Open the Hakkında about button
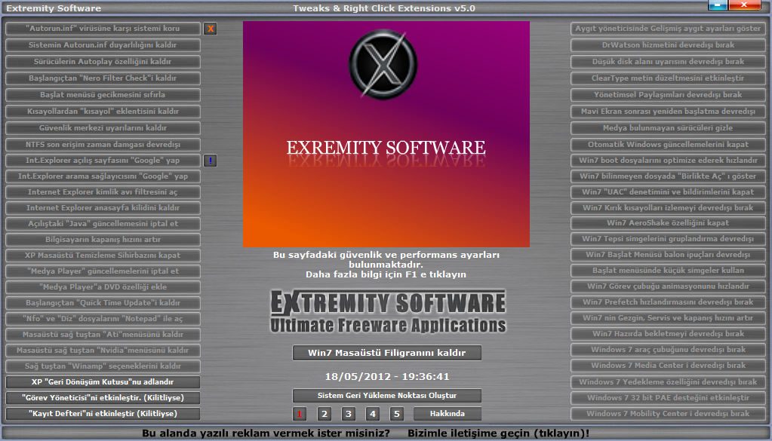 pos(447,414)
